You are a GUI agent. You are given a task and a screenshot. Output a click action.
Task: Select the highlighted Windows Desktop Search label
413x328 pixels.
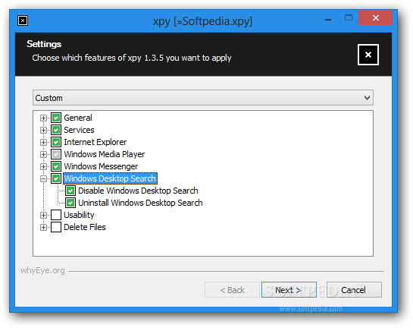tap(110, 178)
